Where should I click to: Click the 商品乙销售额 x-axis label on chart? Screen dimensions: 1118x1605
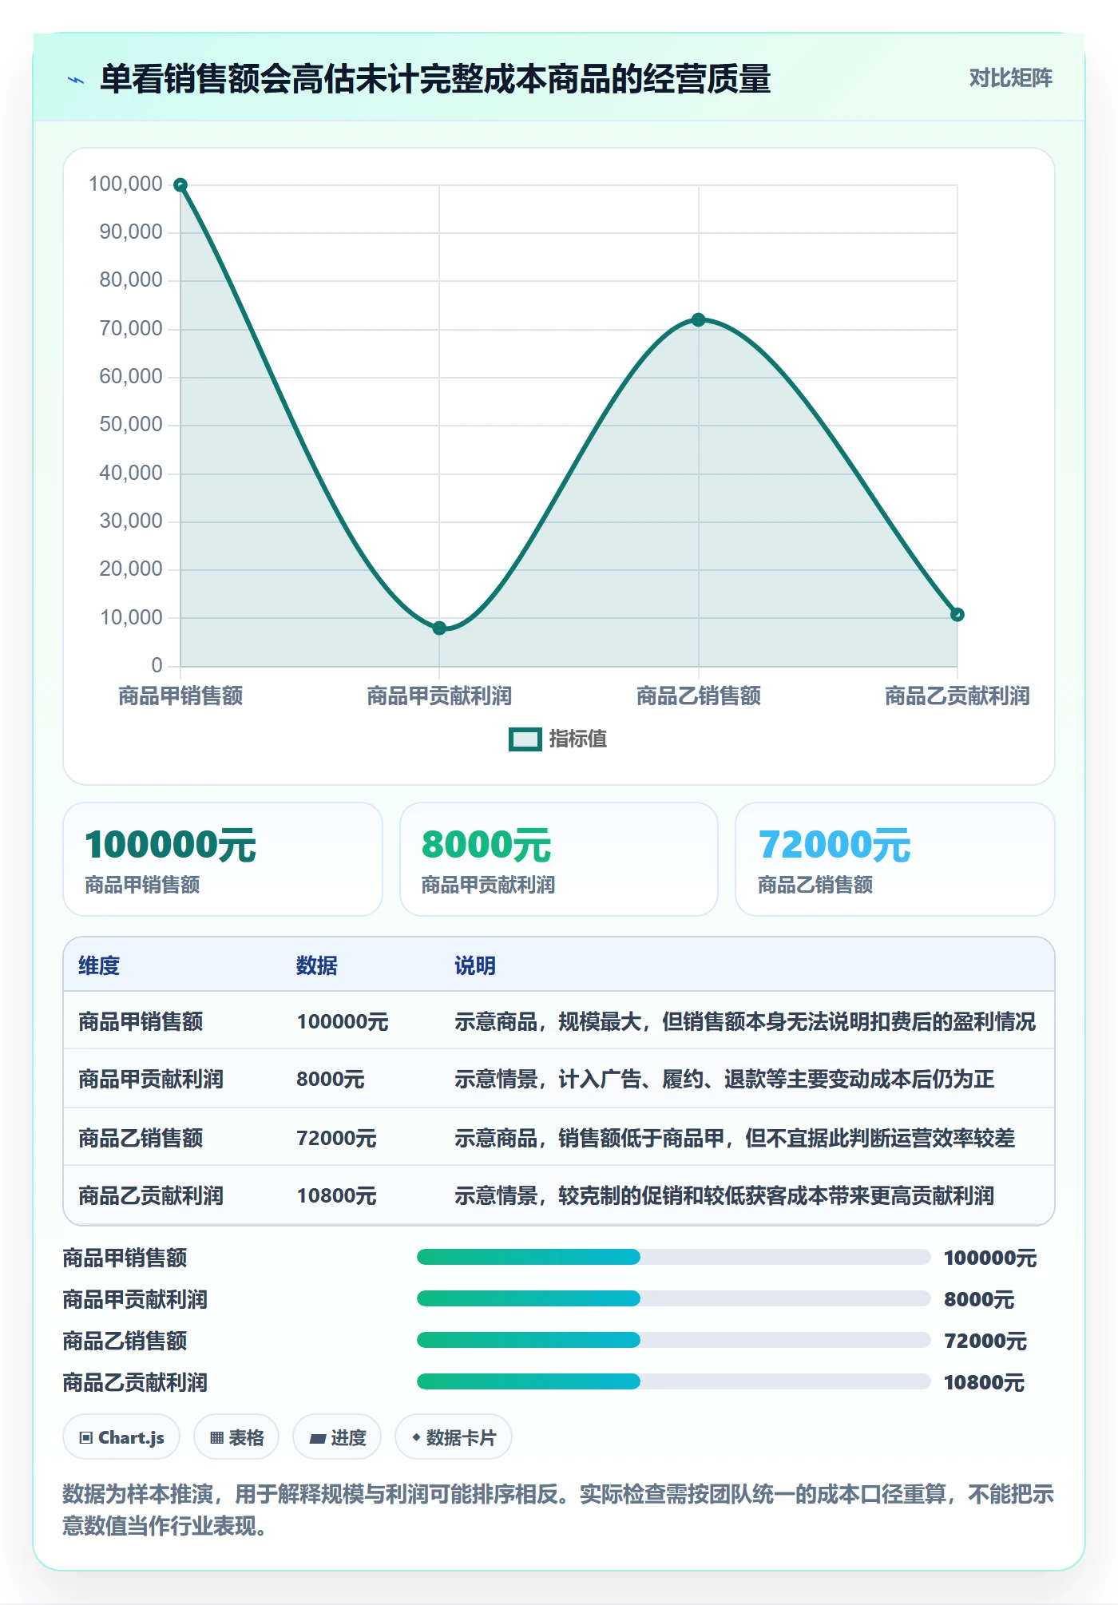click(x=699, y=696)
